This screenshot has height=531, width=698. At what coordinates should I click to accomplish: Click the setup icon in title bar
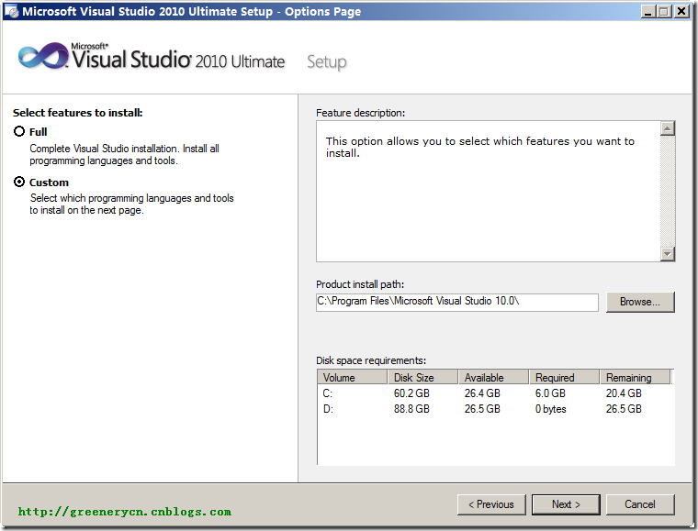point(11,11)
